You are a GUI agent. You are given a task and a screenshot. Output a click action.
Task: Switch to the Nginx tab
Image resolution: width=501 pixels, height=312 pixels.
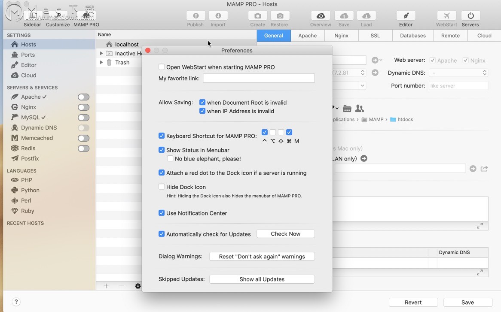[341, 36]
